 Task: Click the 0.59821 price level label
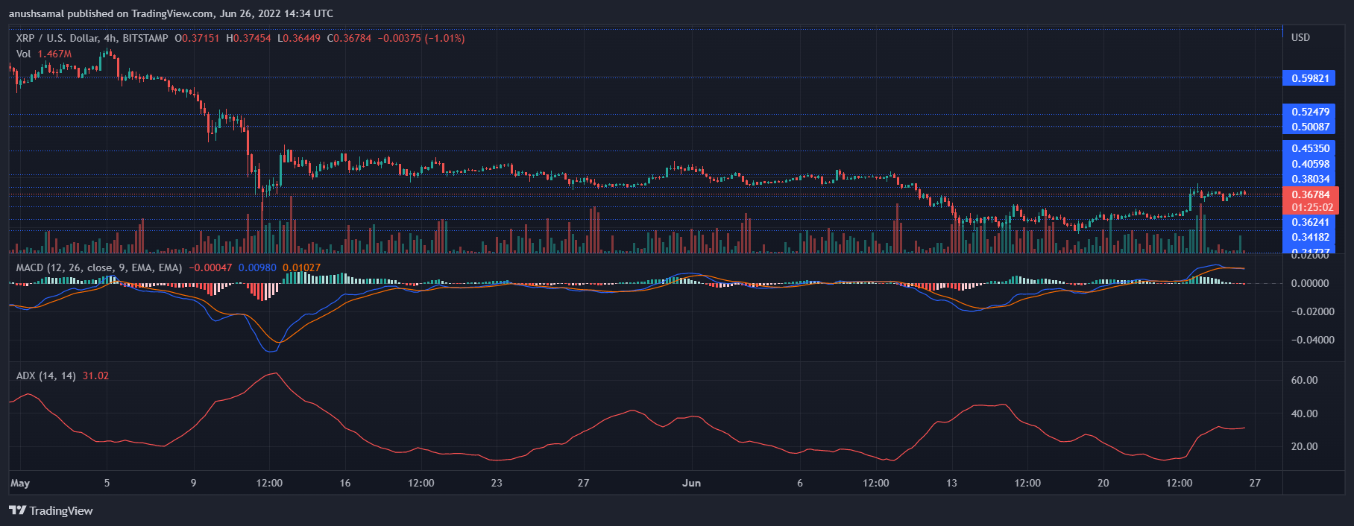coord(1310,78)
